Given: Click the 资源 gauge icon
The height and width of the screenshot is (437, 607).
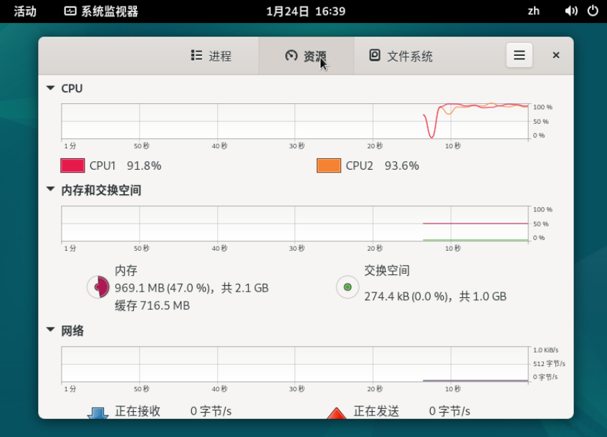Looking at the screenshot, I should coord(291,56).
